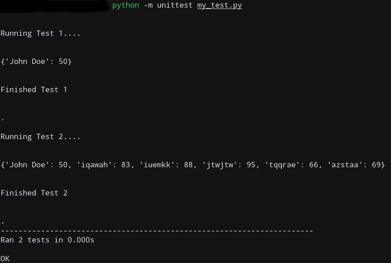The height and width of the screenshot is (263, 391).
Task: Click the {'John Doe': 50} output
Action: [x=36, y=61]
